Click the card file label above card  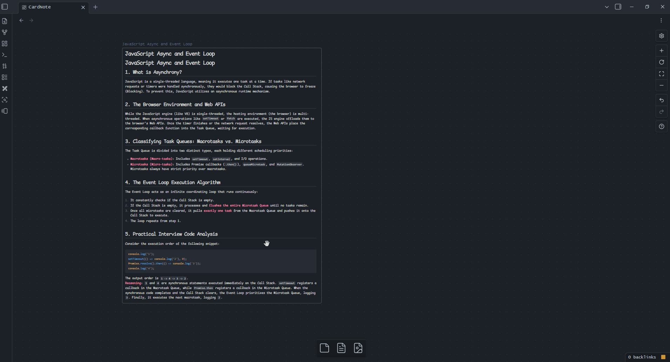click(x=157, y=44)
